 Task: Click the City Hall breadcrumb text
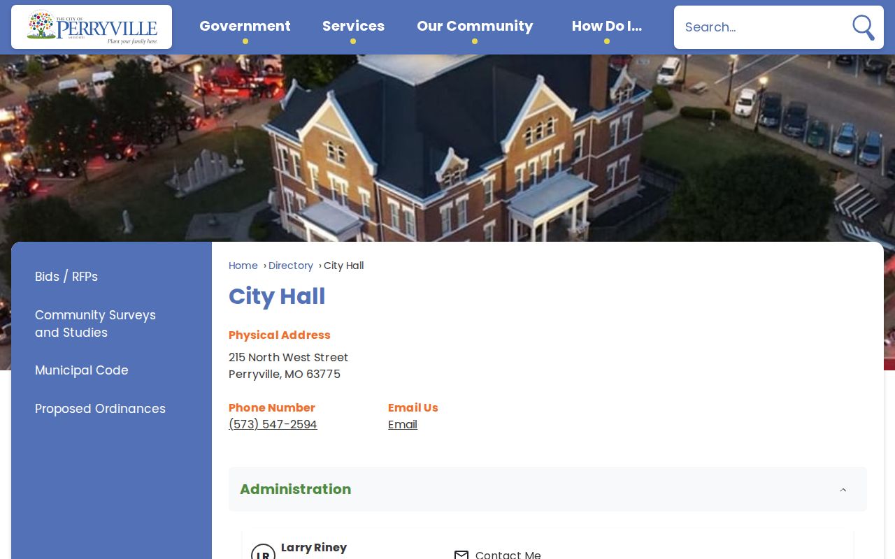pyautogui.click(x=343, y=266)
